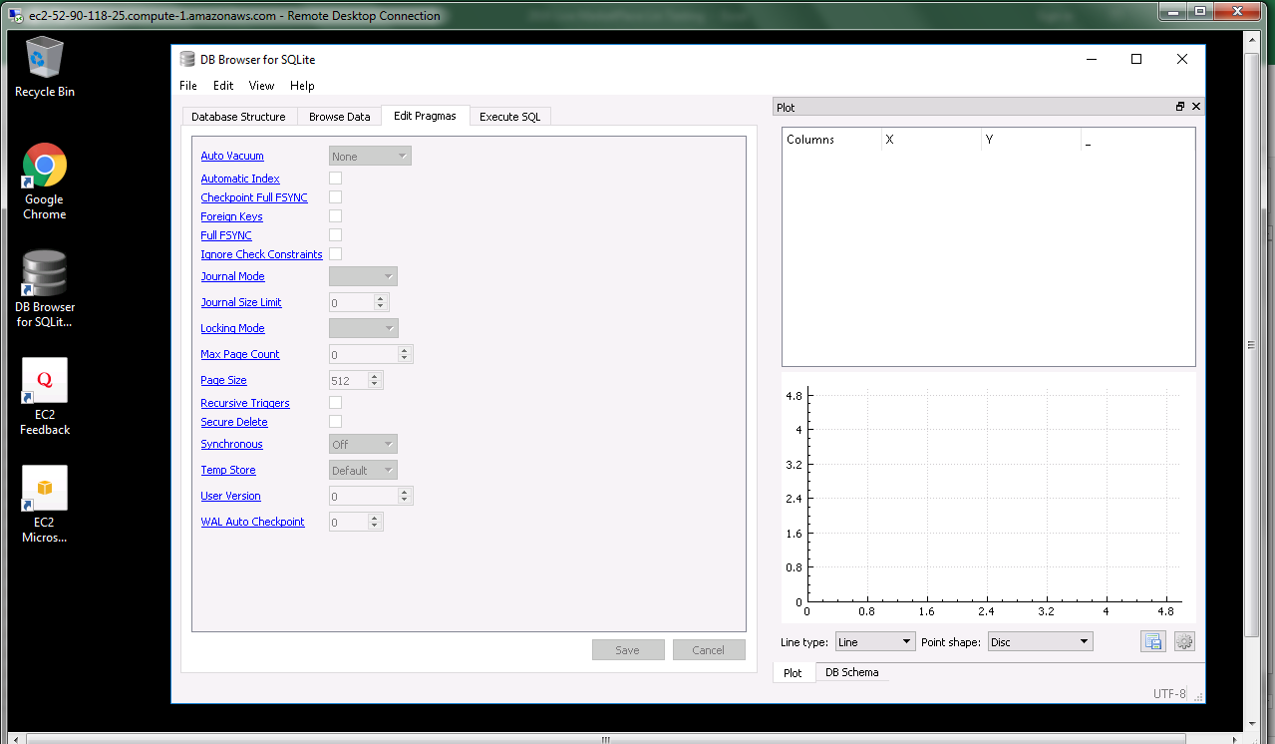Open the EC2 Feedback shortcut

[x=44, y=380]
